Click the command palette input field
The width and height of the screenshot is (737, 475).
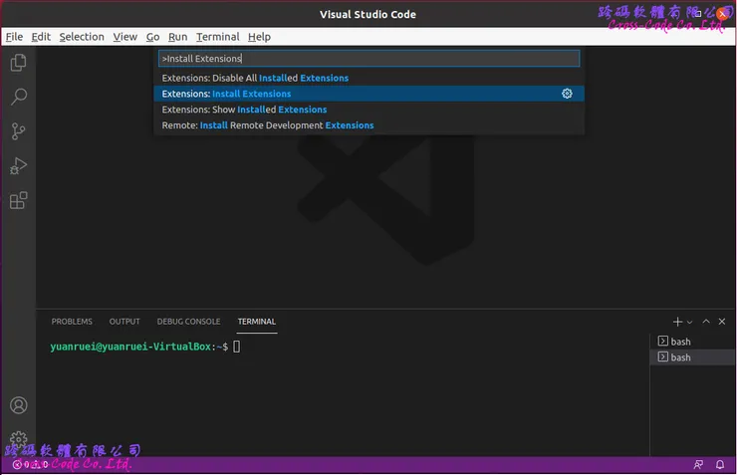[368, 59]
